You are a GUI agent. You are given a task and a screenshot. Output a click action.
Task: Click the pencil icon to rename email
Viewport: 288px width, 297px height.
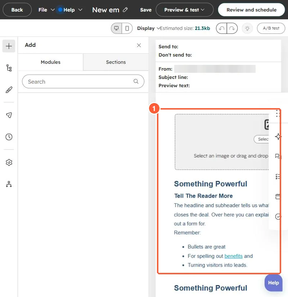click(125, 10)
